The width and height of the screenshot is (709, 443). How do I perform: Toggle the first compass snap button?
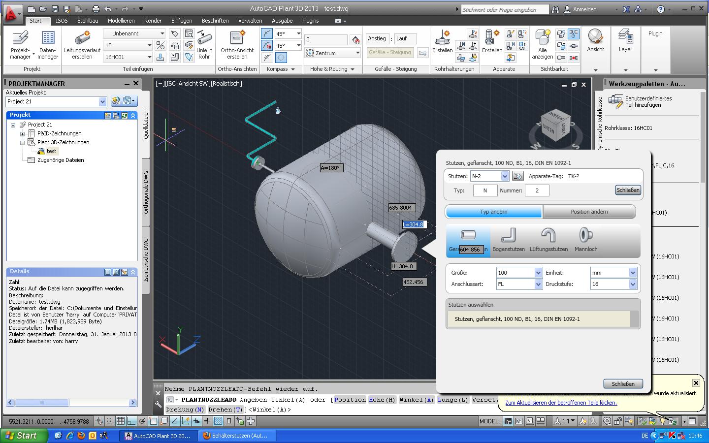click(267, 33)
